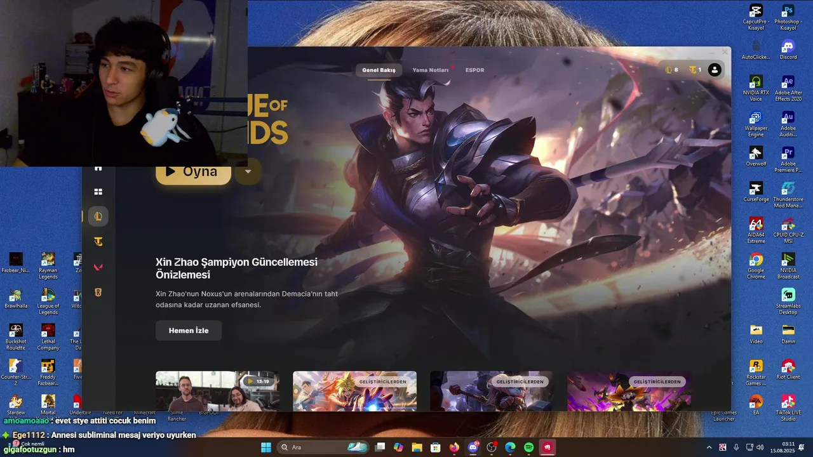Switch to ESPOR tab
Viewport: 813px width, 457px height.
point(474,70)
